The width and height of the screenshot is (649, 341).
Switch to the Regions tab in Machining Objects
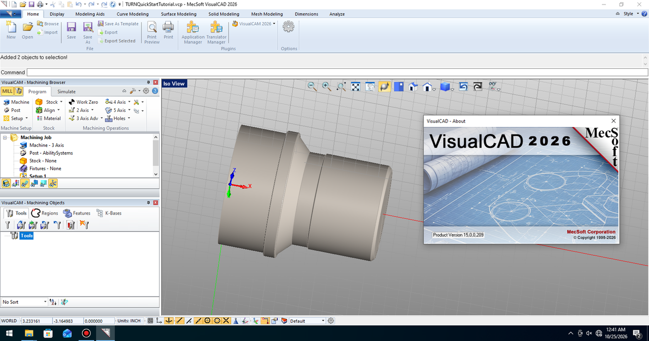[x=45, y=213]
